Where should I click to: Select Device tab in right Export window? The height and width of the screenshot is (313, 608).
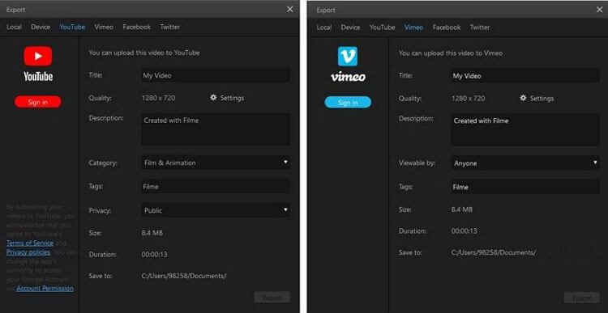[350, 27]
